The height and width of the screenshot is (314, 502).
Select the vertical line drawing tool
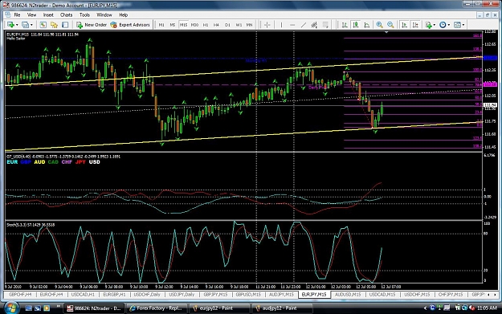pyautogui.click(x=281, y=25)
